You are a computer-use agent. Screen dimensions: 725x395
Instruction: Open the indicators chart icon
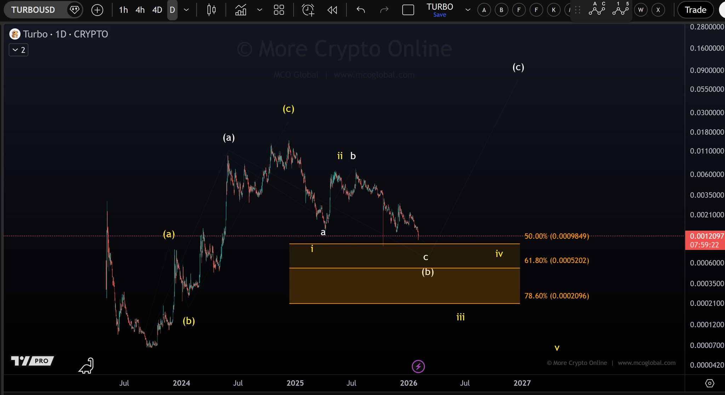241,10
